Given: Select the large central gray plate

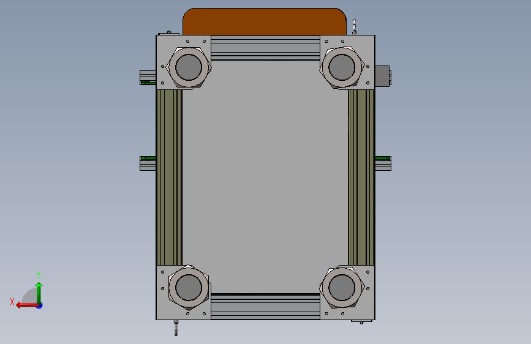Looking at the screenshot, I should click(x=265, y=177).
